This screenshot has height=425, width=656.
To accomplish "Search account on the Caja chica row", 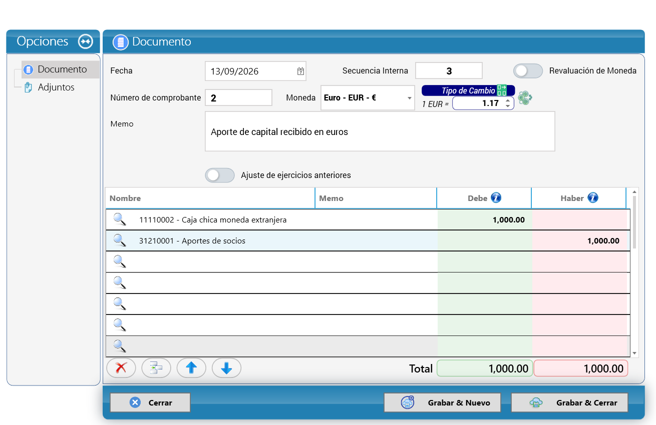I will tap(119, 219).
